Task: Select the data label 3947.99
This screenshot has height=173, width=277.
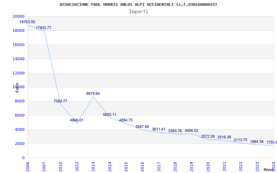Action: [x=142, y=127]
